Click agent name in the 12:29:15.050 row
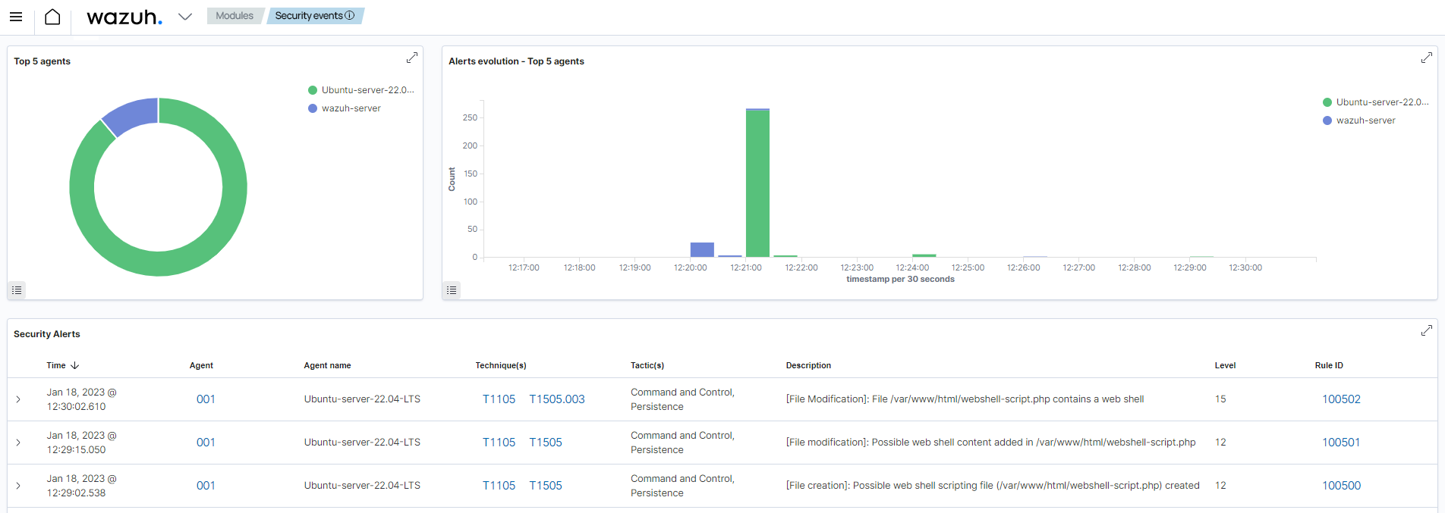The height and width of the screenshot is (513, 1445). coord(362,443)
